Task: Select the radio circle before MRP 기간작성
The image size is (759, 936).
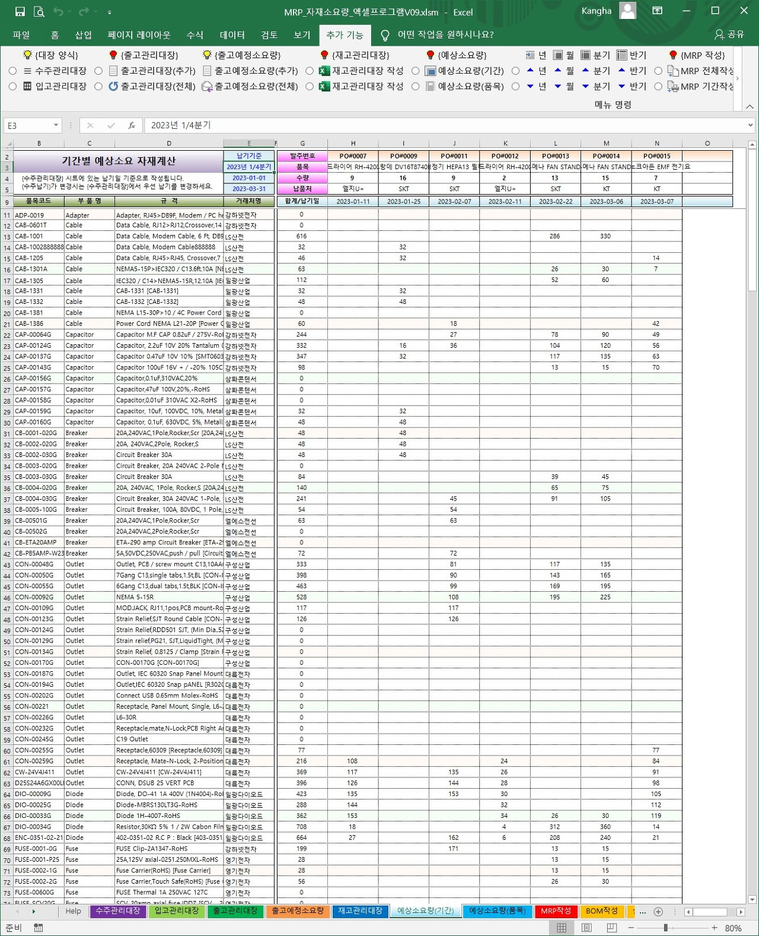Action: (x=658, y=86)
